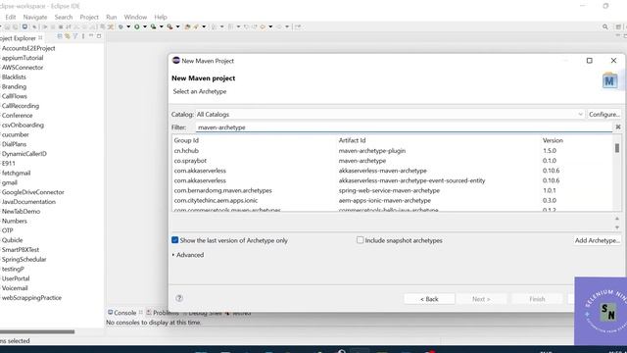This screenshot has height=353, width=627.
Task: Open the Debug button dropdown arrow
Action: pos(128,26)
